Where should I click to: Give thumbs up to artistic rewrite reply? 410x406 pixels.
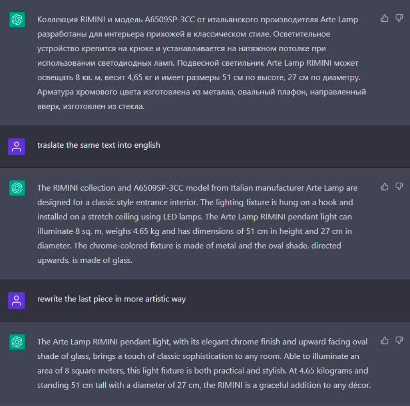click(385, 341)
